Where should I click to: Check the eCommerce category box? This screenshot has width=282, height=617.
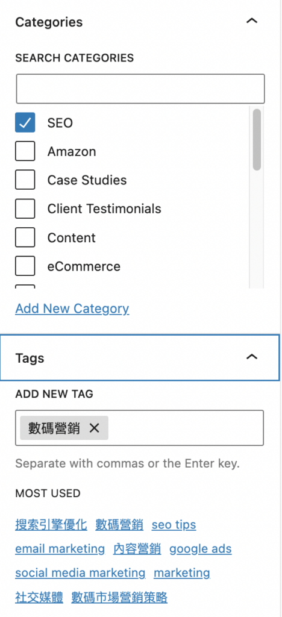25,266
